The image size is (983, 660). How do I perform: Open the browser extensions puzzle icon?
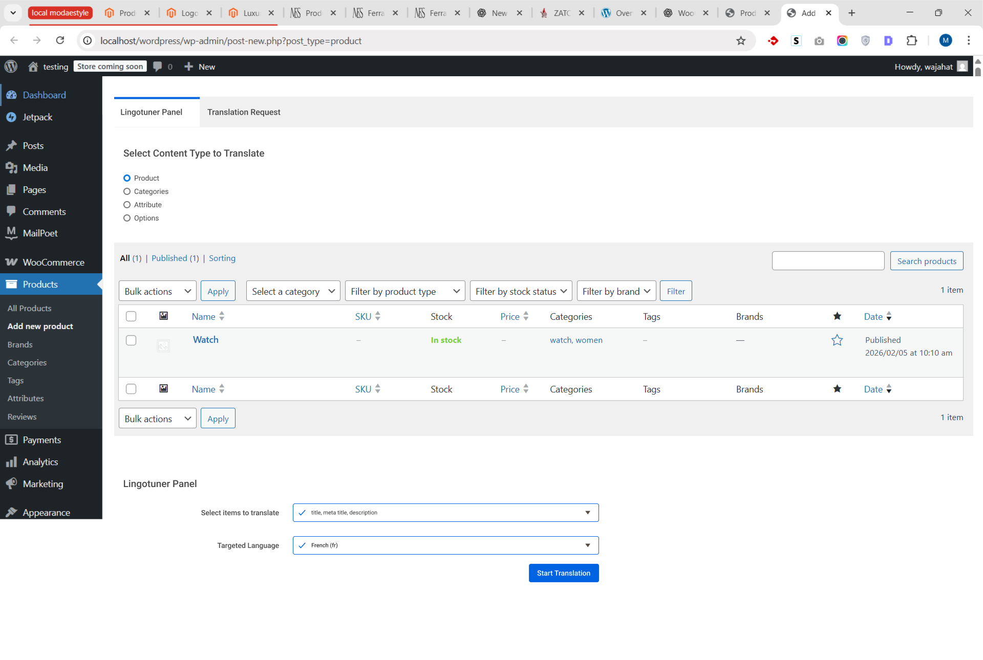[912, 41]
